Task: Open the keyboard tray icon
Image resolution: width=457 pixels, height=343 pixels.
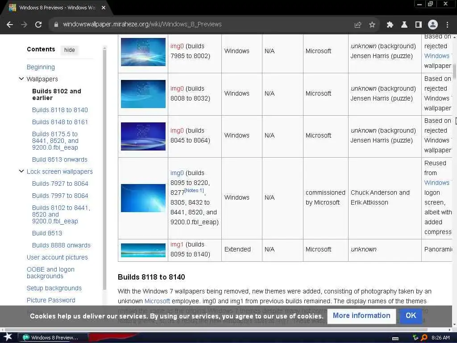Action: coord(395,339)
